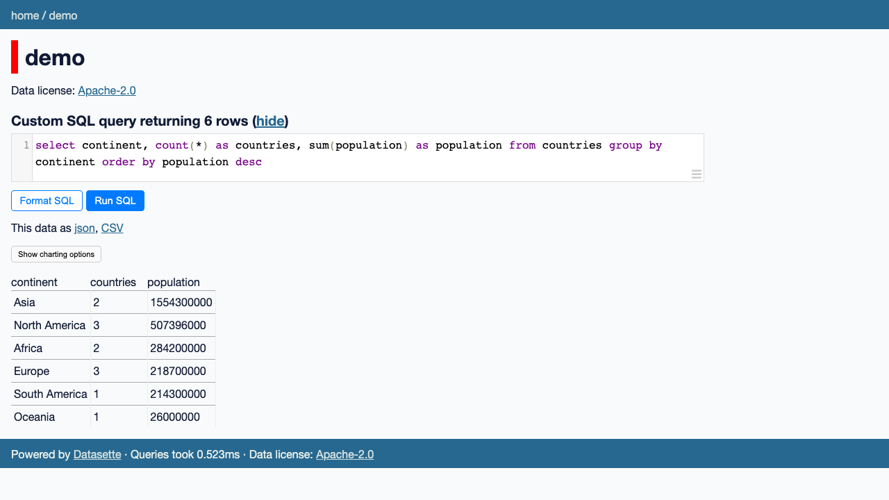Click the 26000000 population value
The height and width of the screenshot is (500, 889).
[181, 417]
